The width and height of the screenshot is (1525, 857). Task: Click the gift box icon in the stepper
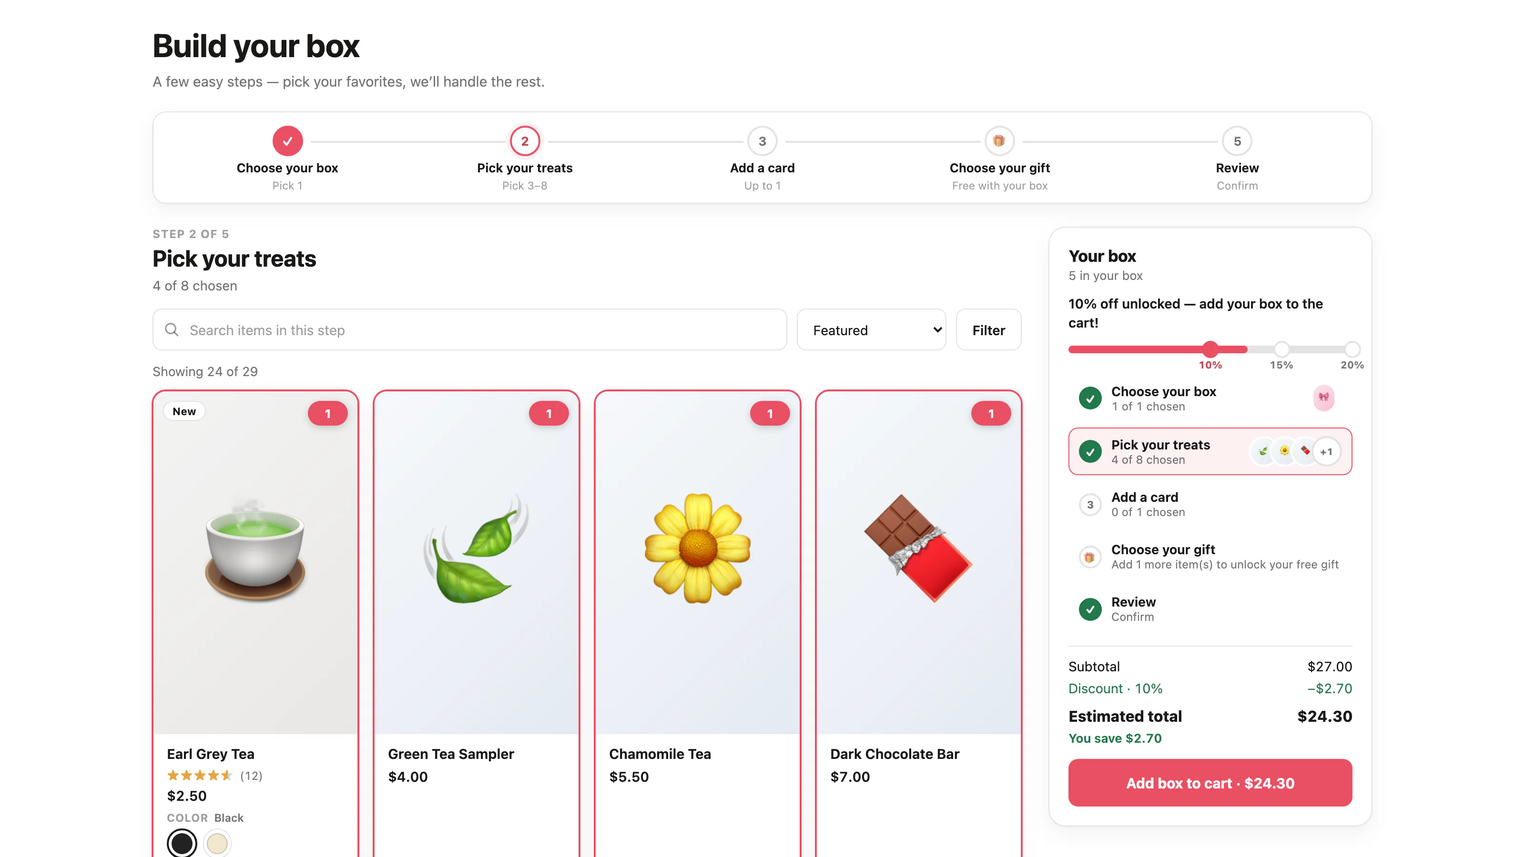coord(999,141)
